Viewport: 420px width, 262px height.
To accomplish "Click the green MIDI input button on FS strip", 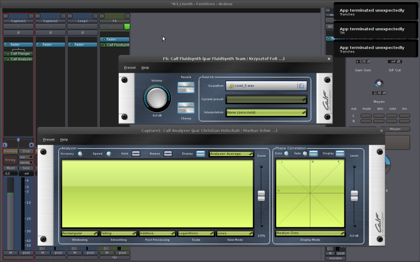I will click(x=127, y=27).
